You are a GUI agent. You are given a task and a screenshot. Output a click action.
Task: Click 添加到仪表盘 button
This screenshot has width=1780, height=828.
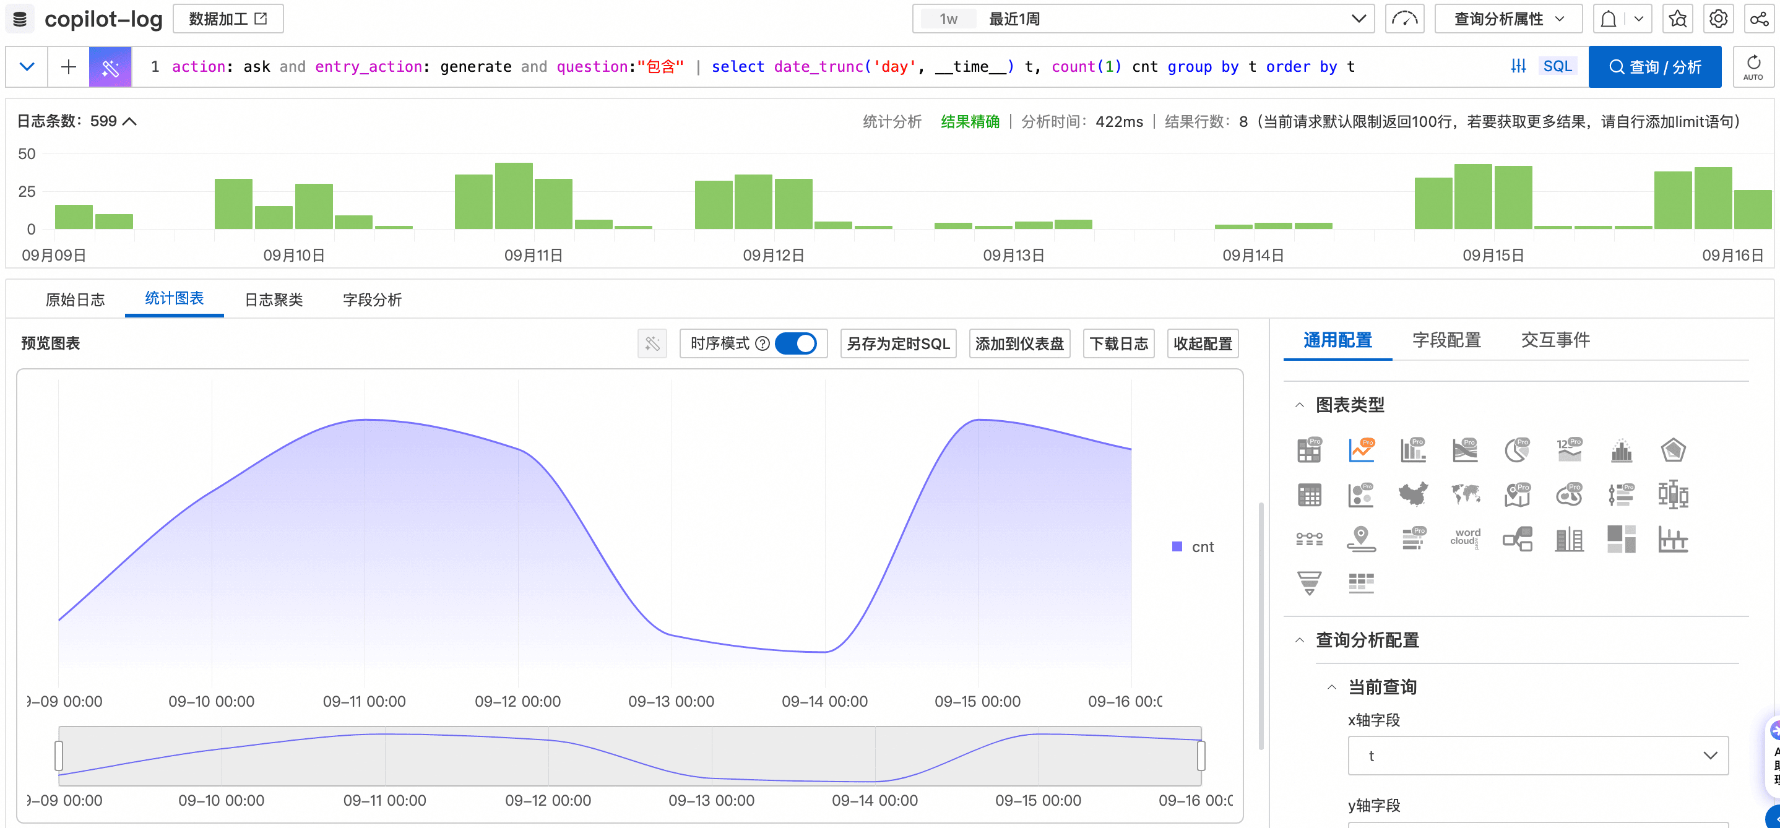[1019, 343]
